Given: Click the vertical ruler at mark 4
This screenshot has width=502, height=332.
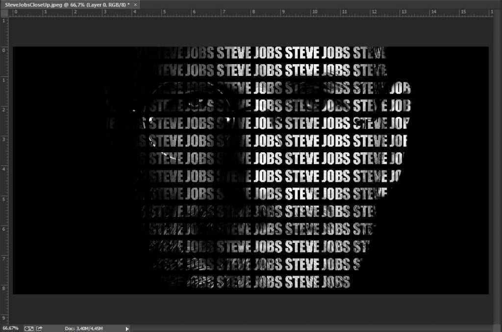Looking at the screenshot, I should click(4, 169).
